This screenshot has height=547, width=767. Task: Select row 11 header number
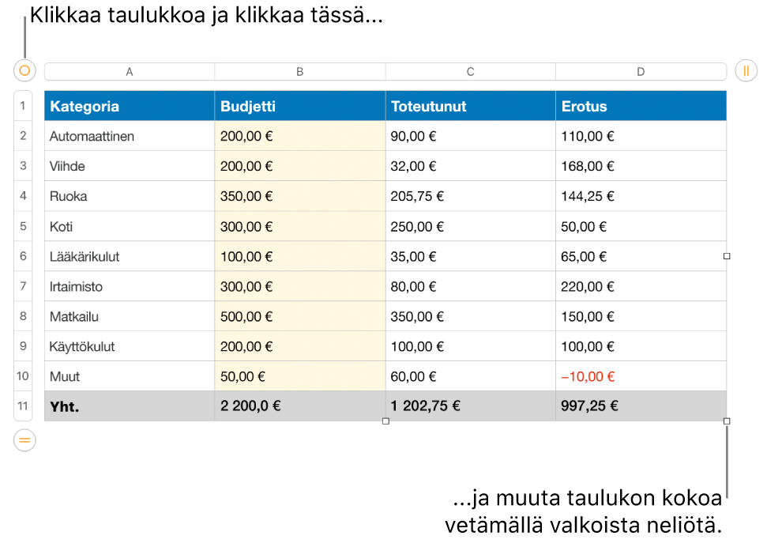click(x=23, y=406)
